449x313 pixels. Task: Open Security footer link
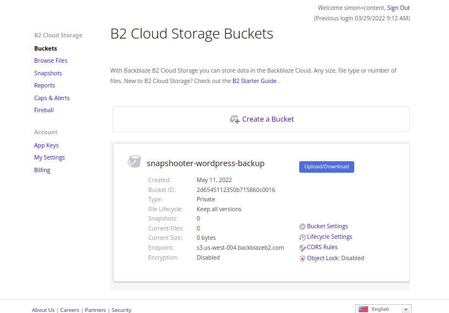[x=121, y=310]
